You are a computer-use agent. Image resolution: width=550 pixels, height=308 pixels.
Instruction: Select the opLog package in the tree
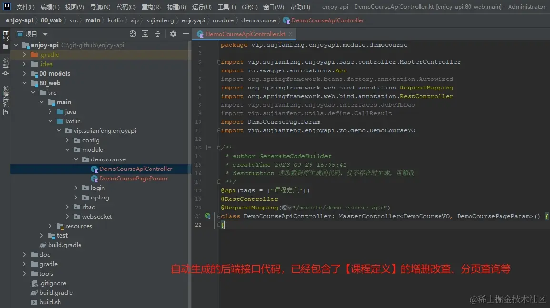pos(100,198)
